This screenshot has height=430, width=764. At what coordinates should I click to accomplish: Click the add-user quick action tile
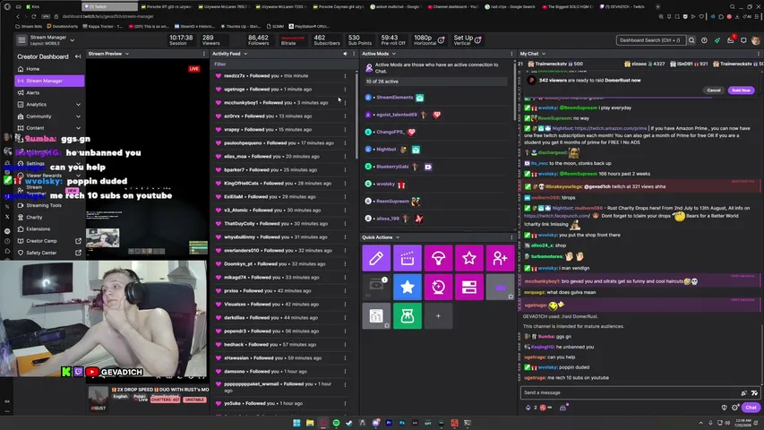[x=500, y=258]
